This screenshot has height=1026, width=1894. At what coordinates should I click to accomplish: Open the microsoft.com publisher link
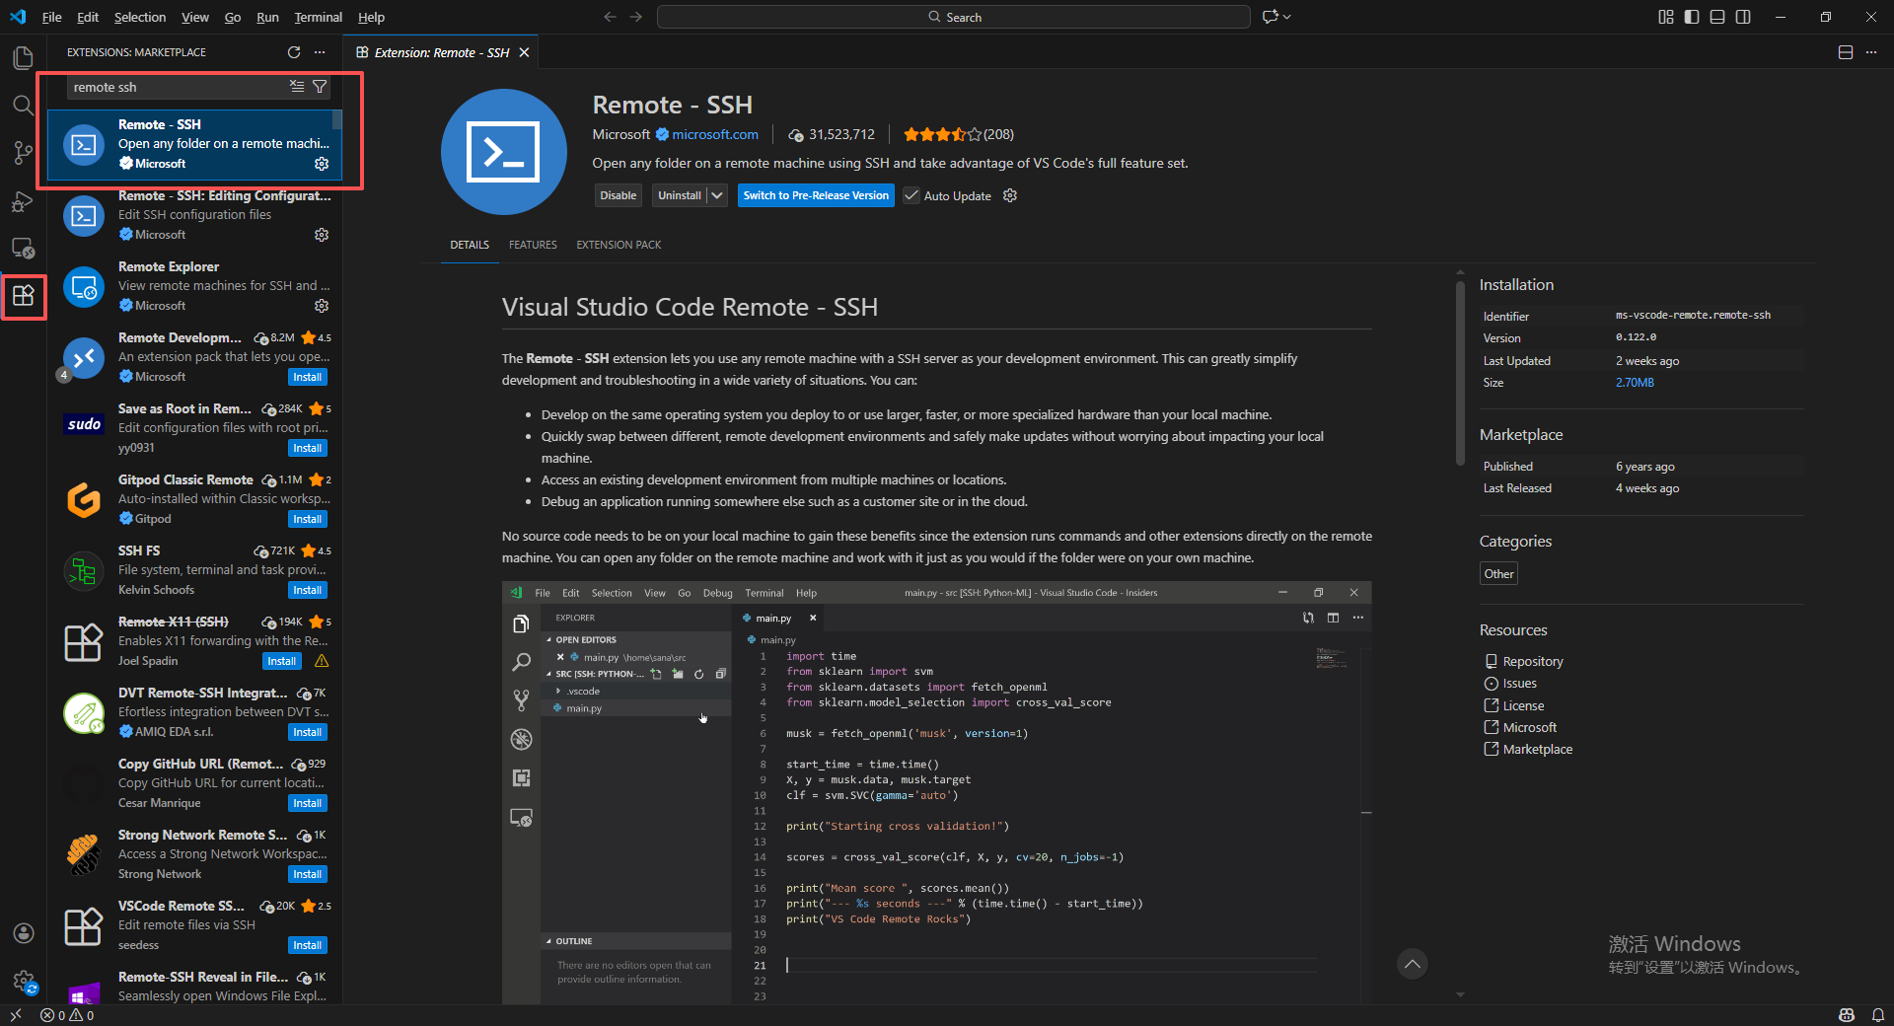pyautogui.click(x=715, y=134)
